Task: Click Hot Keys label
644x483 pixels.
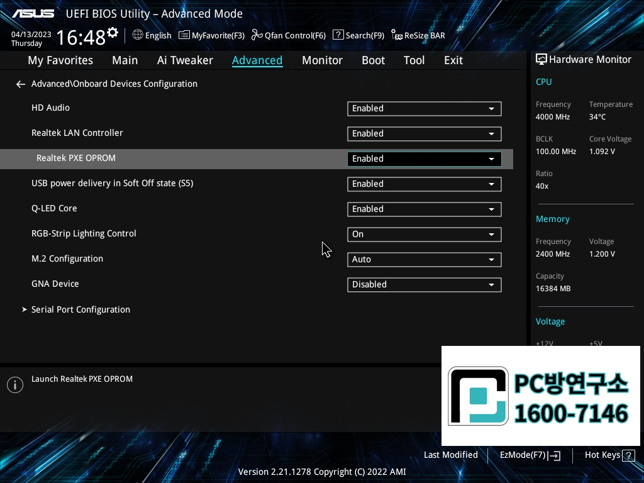Action: coord(602,455)
